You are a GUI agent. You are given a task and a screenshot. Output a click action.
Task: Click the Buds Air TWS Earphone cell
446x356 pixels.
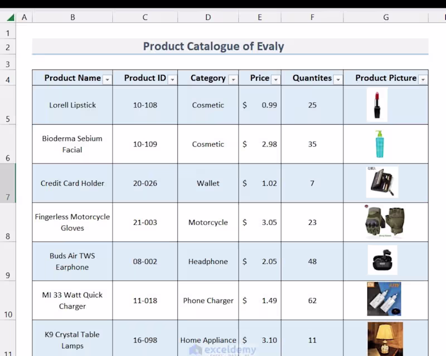pos(72,261)
